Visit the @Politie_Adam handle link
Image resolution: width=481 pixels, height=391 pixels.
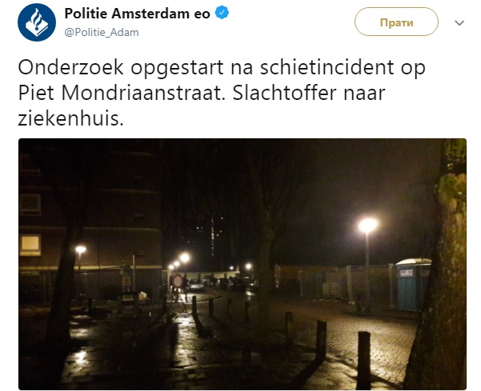[x=102, y=33]
